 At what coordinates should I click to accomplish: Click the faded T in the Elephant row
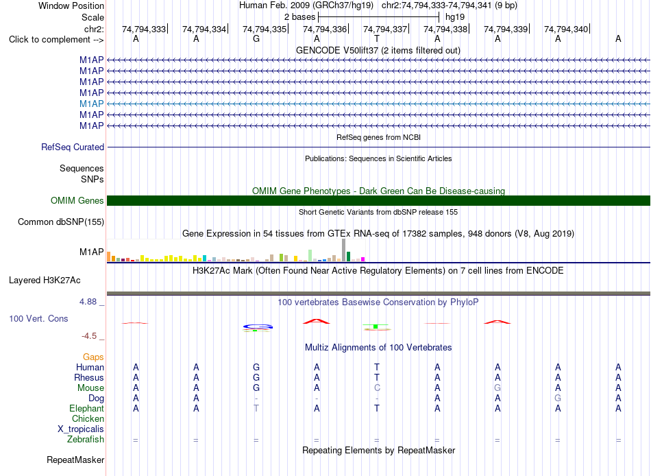(256, 409)
